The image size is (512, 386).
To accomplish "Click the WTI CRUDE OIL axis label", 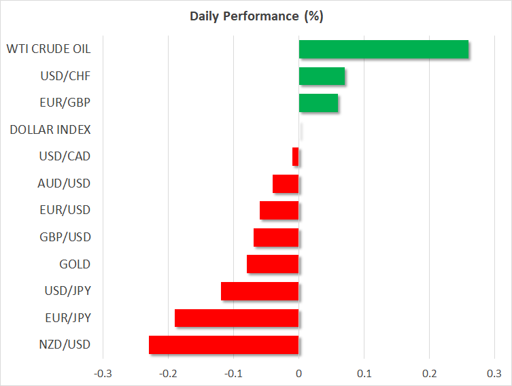I will (48, 49).
